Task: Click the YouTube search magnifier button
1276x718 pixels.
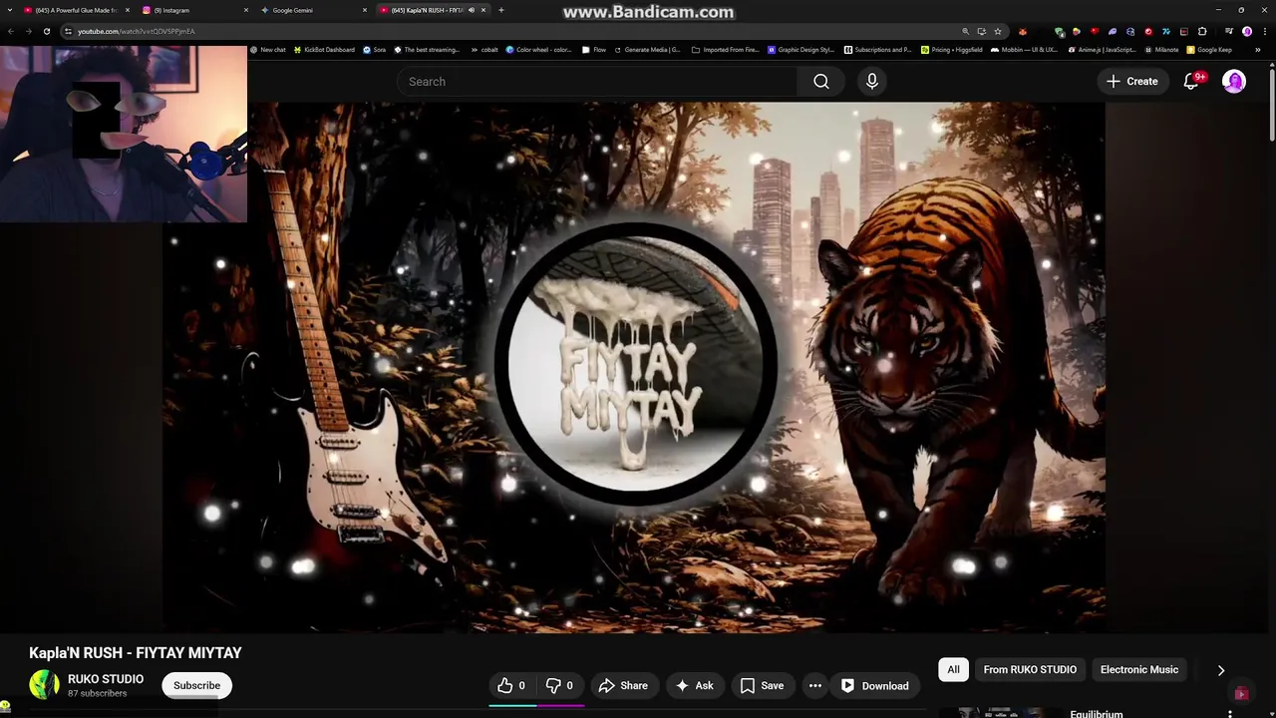Action: coord(821,82)
